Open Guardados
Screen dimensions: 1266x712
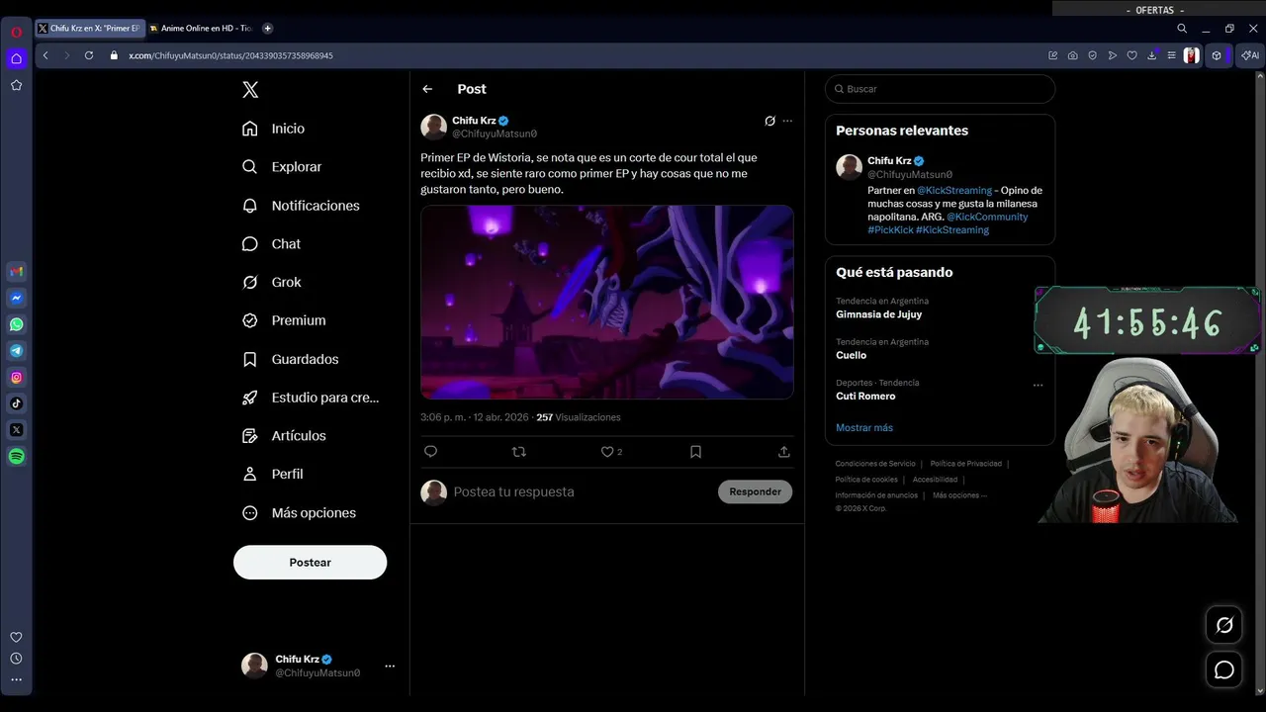(x=292, y=359)
